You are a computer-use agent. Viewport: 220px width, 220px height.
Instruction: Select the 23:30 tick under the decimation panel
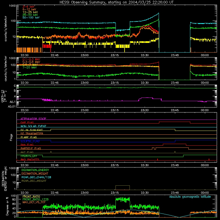click(145, 193)
